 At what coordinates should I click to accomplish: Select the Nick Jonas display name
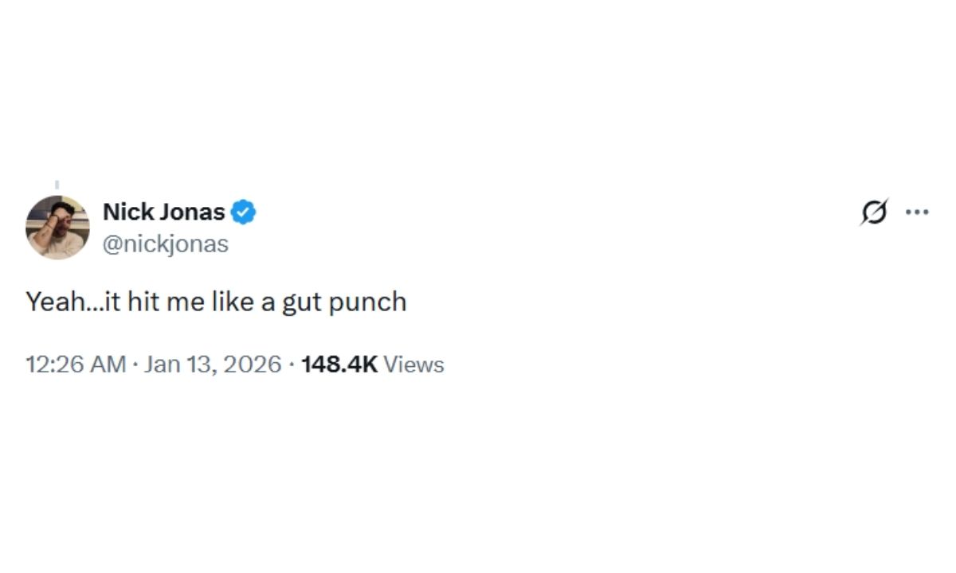click(x=163, y=212)
